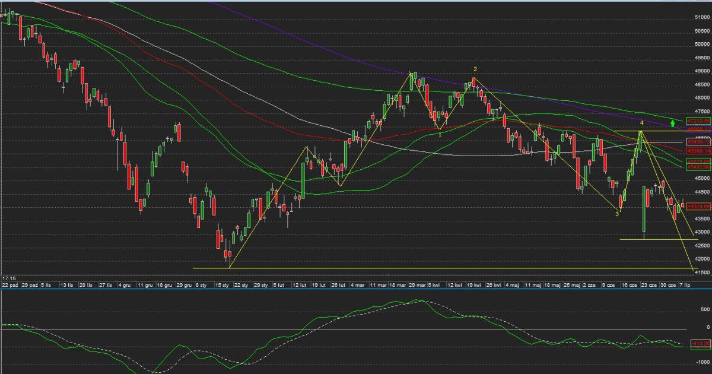Screen dimensions: 712x374
Task: Select the 15 sty date on axis
Action: pos(222,286)
